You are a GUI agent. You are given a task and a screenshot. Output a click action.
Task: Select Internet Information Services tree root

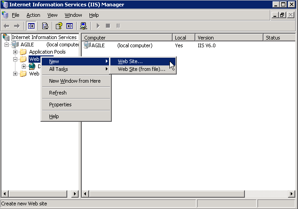pos(44,37)
